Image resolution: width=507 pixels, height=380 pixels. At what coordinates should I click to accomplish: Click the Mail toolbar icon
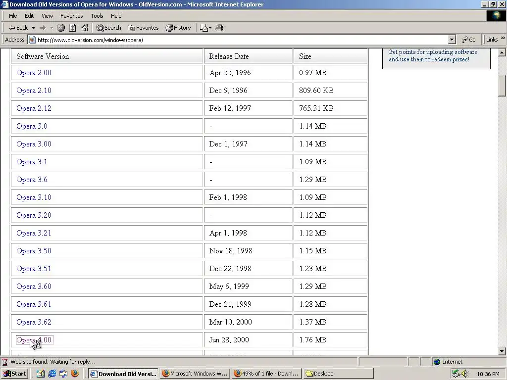click(203, 28)
